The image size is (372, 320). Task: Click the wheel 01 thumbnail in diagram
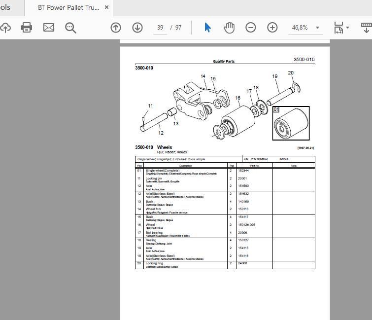pyautogui.click(x=291, y=123)
